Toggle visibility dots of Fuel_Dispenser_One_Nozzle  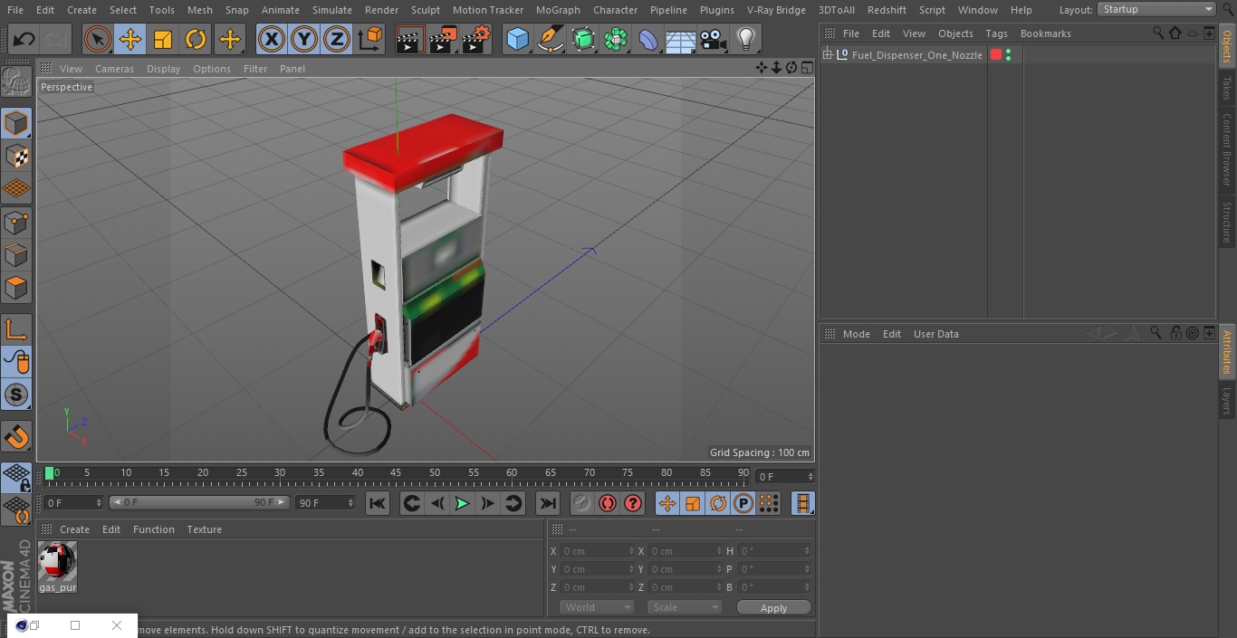[1009, 55]
